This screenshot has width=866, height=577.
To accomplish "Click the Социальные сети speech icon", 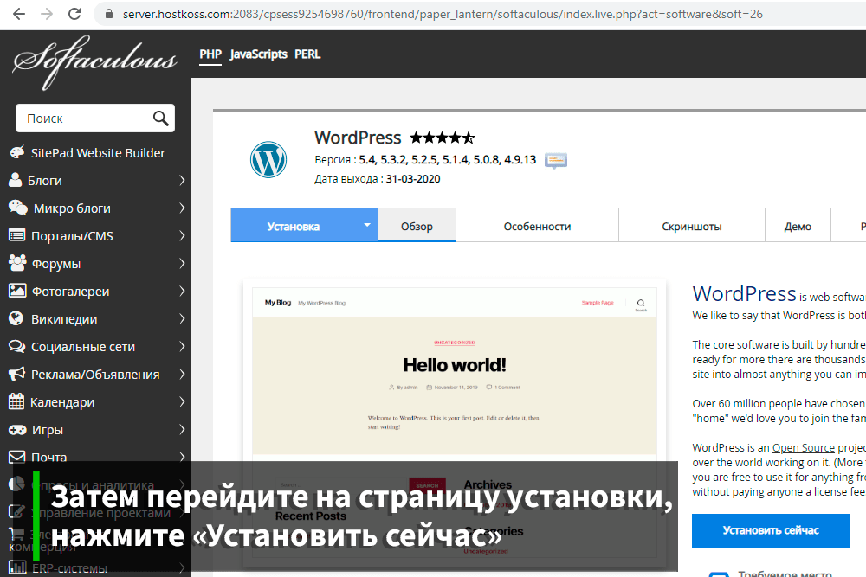I will (16, 346).
